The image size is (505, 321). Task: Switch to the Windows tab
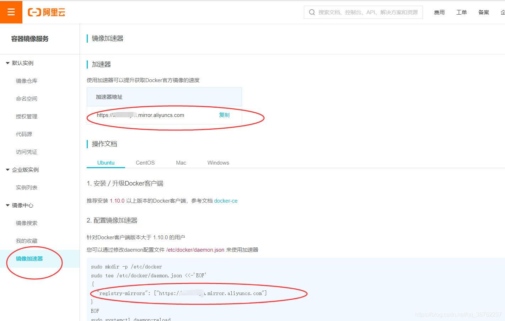pos(218,162)
